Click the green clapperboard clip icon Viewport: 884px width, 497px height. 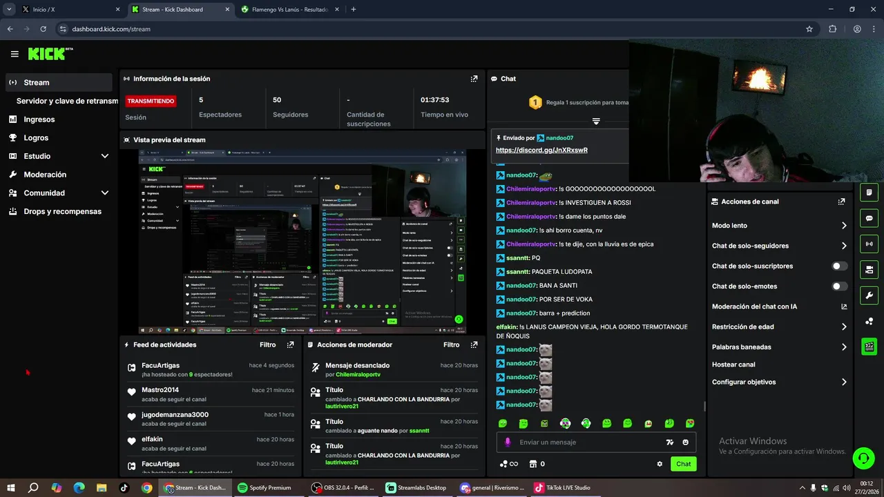click(x=869, y=346)
